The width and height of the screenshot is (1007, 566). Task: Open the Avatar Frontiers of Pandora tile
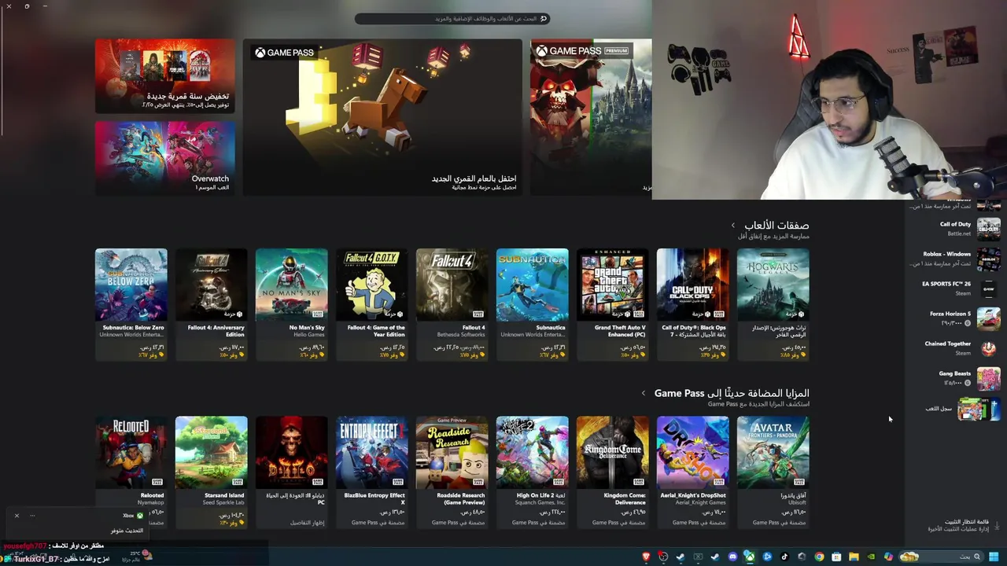(773, 472)
